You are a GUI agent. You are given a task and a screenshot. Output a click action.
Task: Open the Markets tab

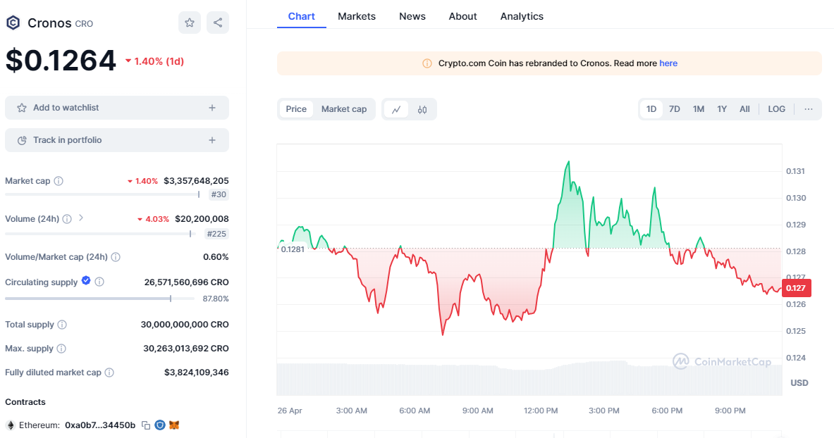point(357,16)
